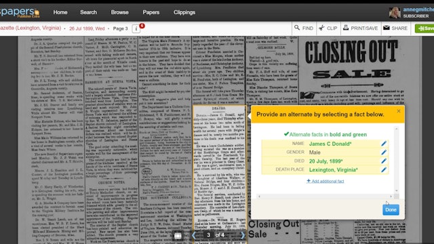Go to the previous page arrow
Viewport: 434px width, 244px height.
(x=194, y=235)
